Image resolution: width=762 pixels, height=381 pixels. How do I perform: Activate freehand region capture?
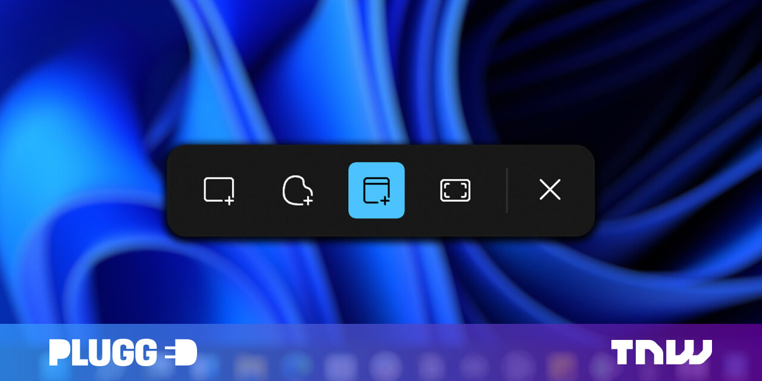click(298, 190)
